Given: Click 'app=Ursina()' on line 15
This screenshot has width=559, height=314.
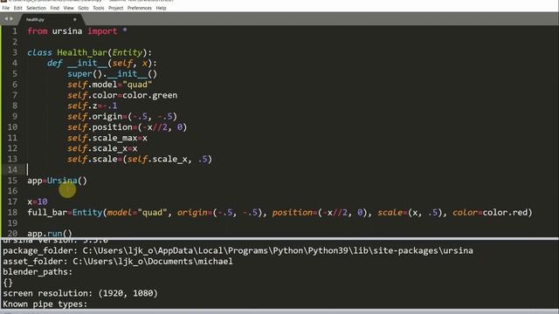Looking at the screenshot, I should (57, 181).
